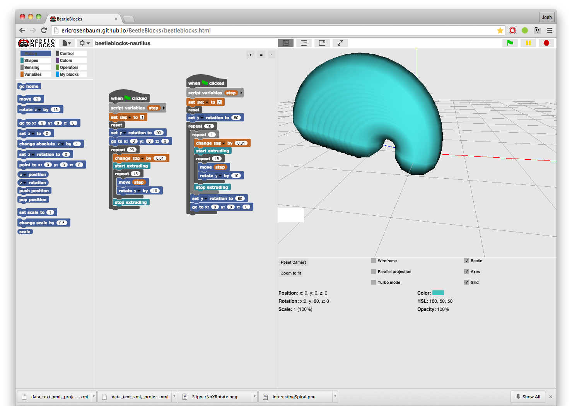Pause script execution with the pause icon
The height and width of the screenshot is (406, 572).
point(528,43)
